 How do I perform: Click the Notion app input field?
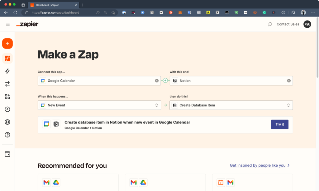[231, 81]
